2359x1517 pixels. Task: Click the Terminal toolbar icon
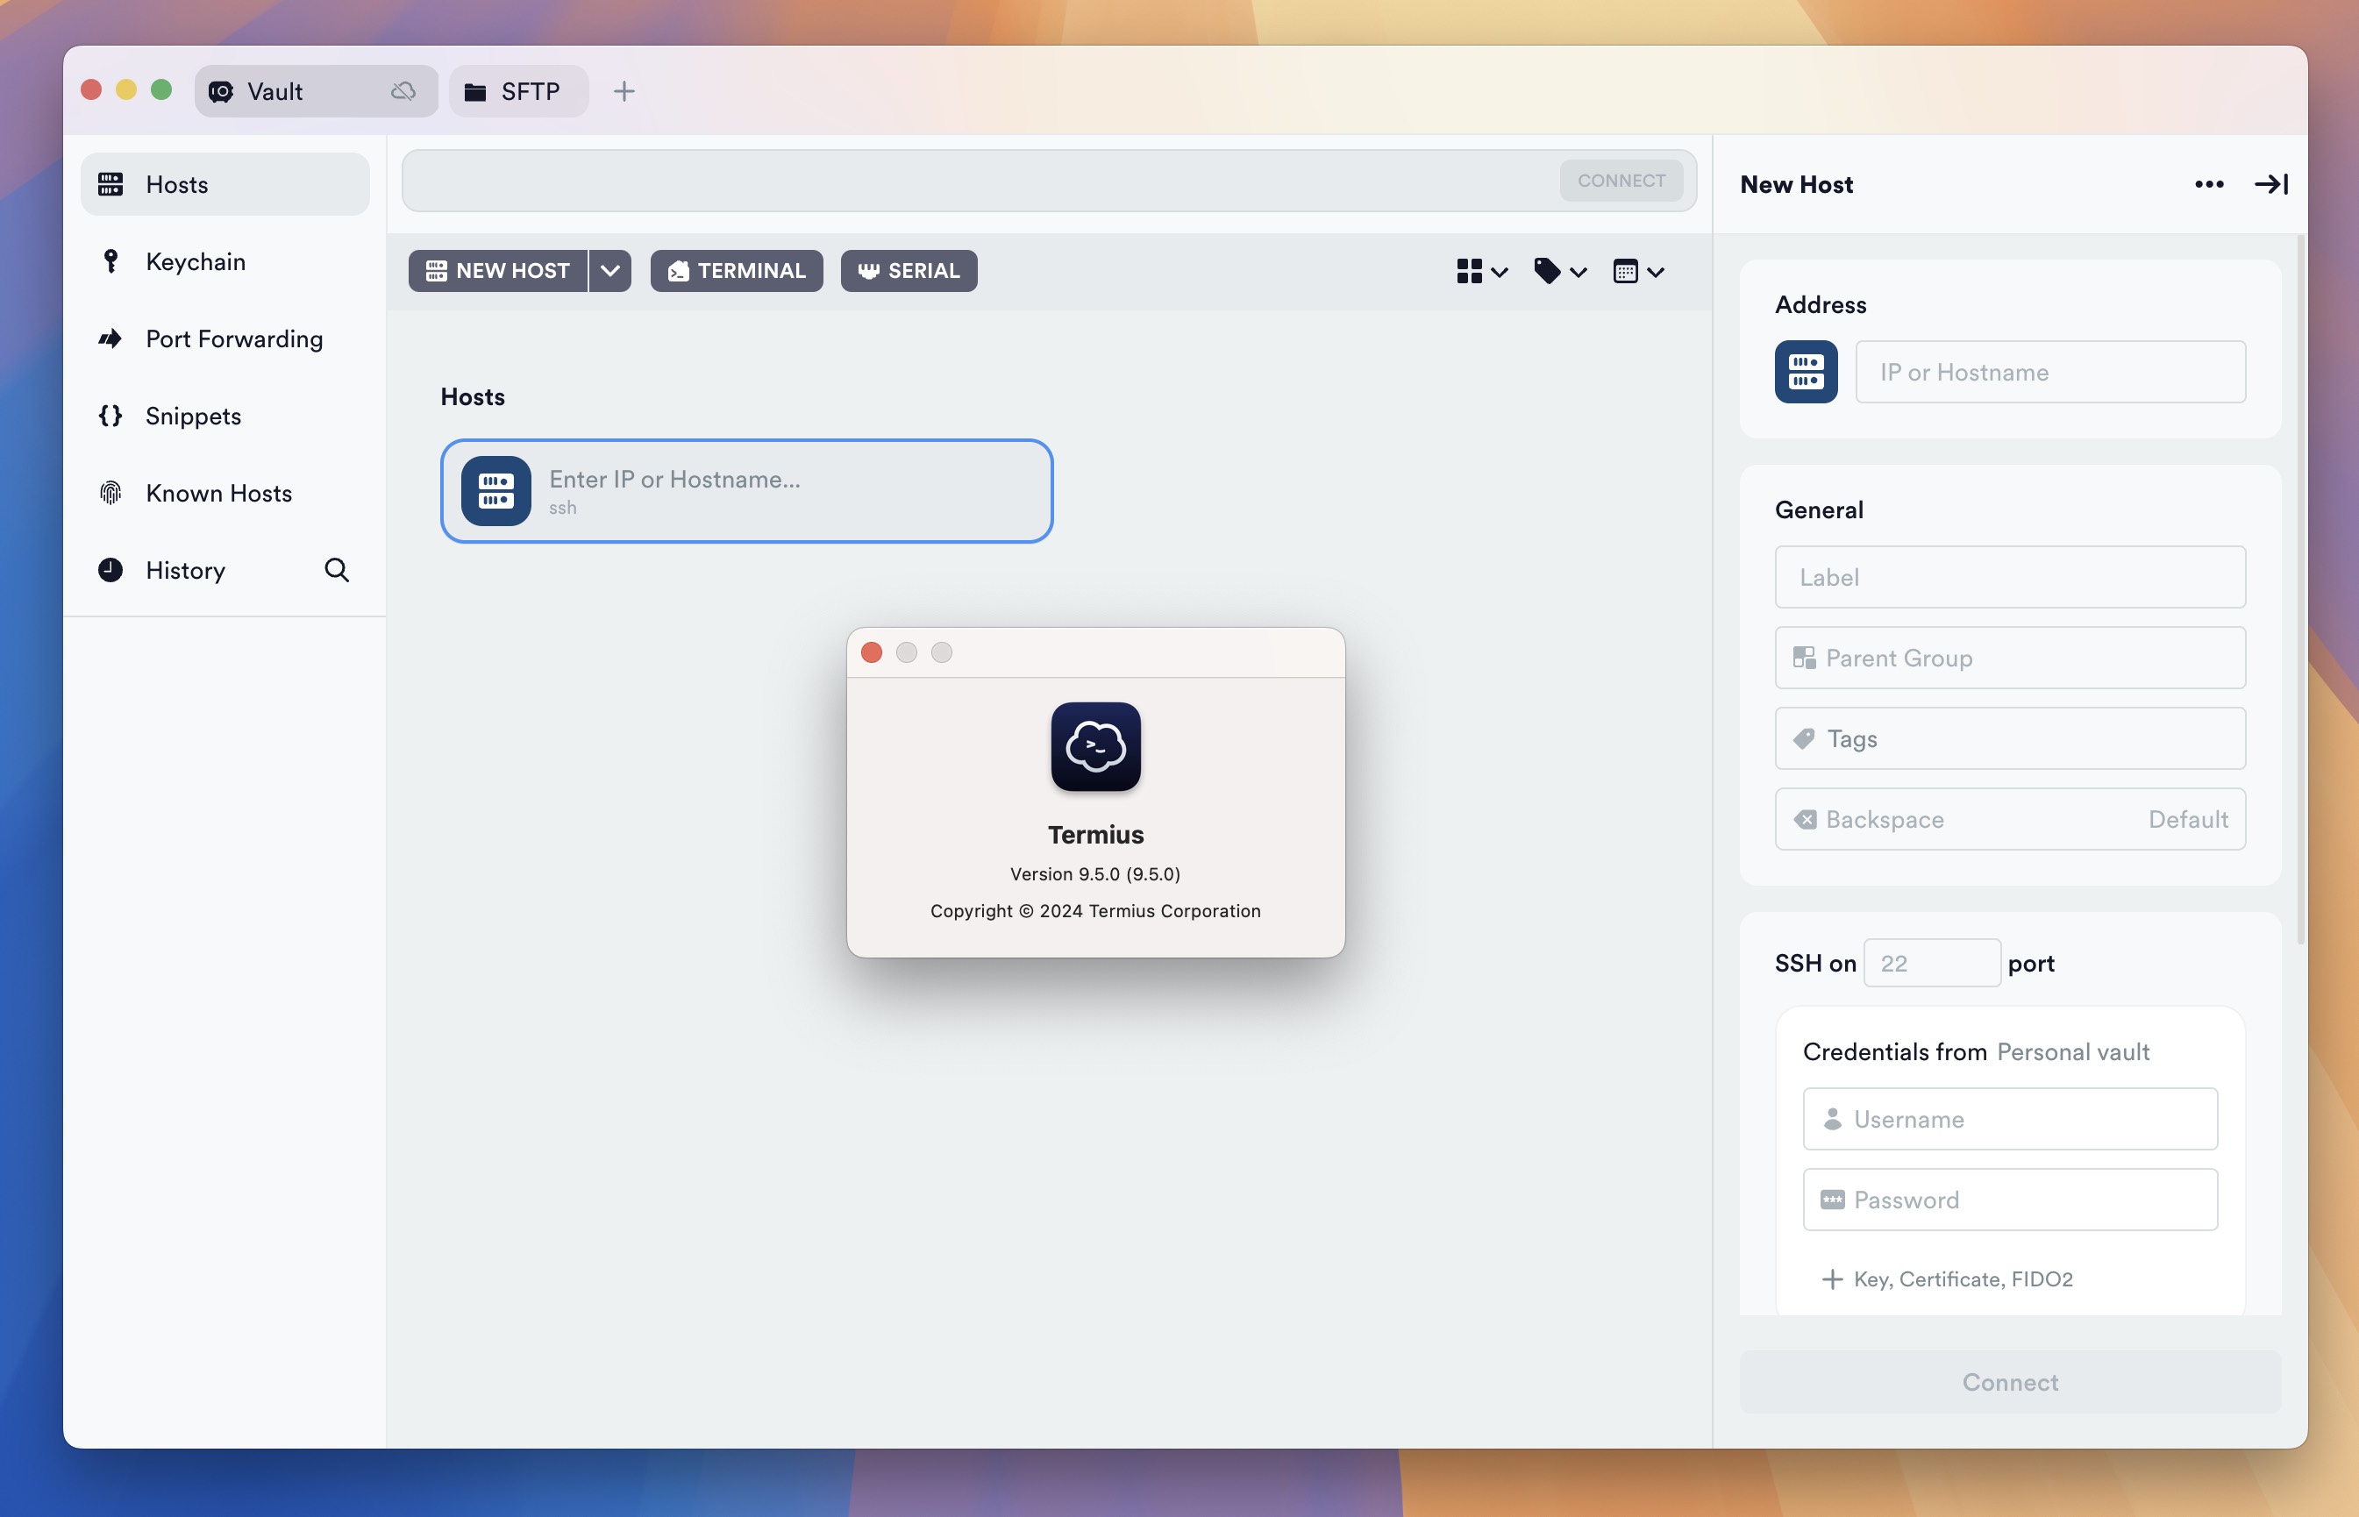[736, 270]
